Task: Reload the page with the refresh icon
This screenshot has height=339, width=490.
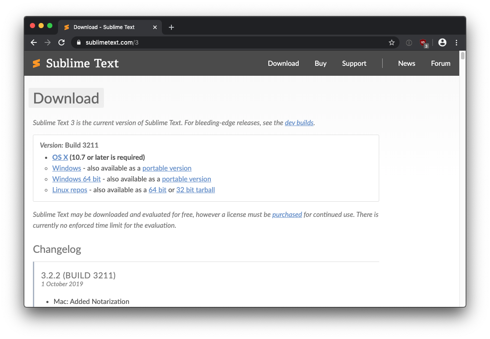Action: 61,42
